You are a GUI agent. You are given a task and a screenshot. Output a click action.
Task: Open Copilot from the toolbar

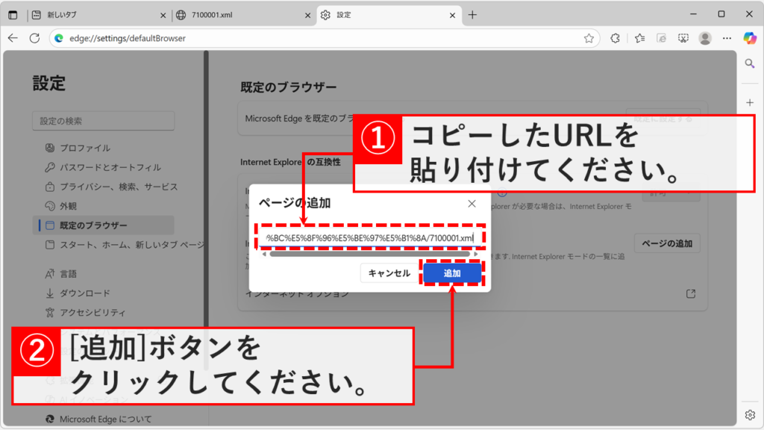748,38
